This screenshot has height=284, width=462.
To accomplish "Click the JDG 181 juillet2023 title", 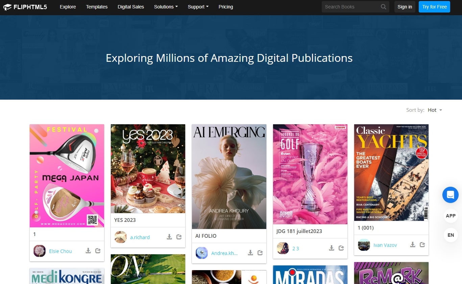I will tap(299, 231).
